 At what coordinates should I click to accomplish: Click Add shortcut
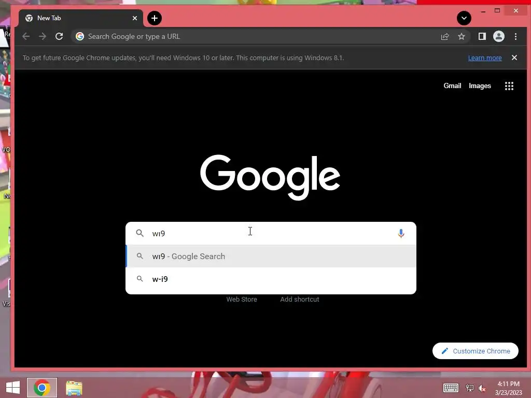click(x=300, y=300)
